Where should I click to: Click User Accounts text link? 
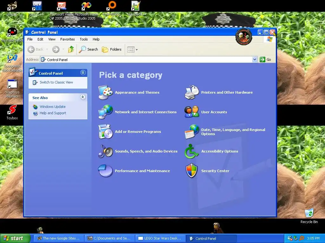pyautogui.click(x=214, y=112)
